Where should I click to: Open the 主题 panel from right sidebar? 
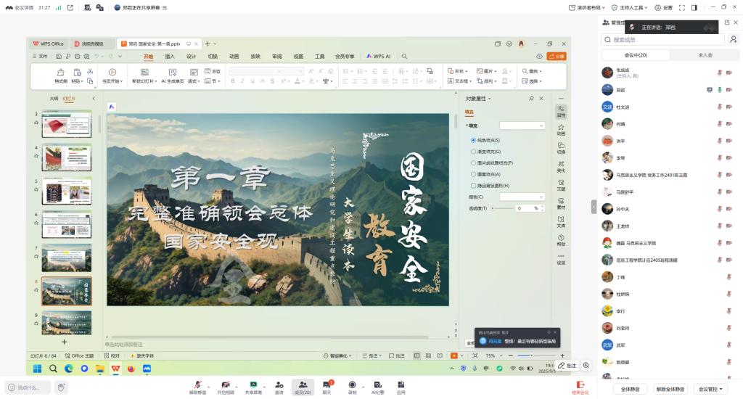pyautogui.click(x=561, y=184)
